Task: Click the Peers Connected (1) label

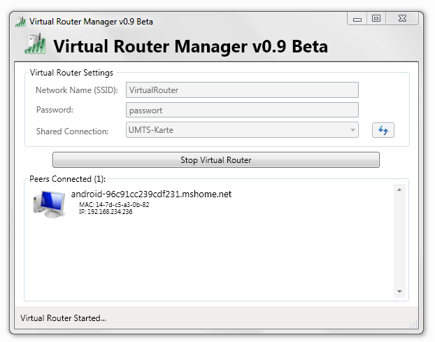Action: pyautogui.click(x=67, y=179)
